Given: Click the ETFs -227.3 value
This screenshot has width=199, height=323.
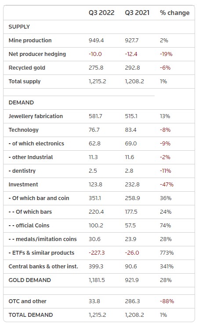Looking at the screenshot, I should 97,253.
